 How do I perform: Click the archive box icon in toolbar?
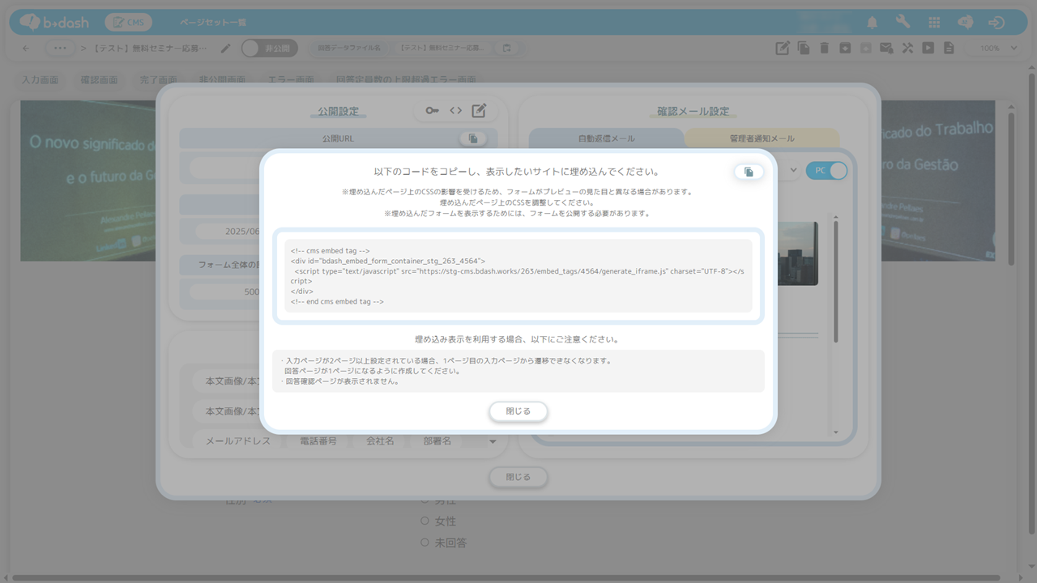tap(845, 49)
